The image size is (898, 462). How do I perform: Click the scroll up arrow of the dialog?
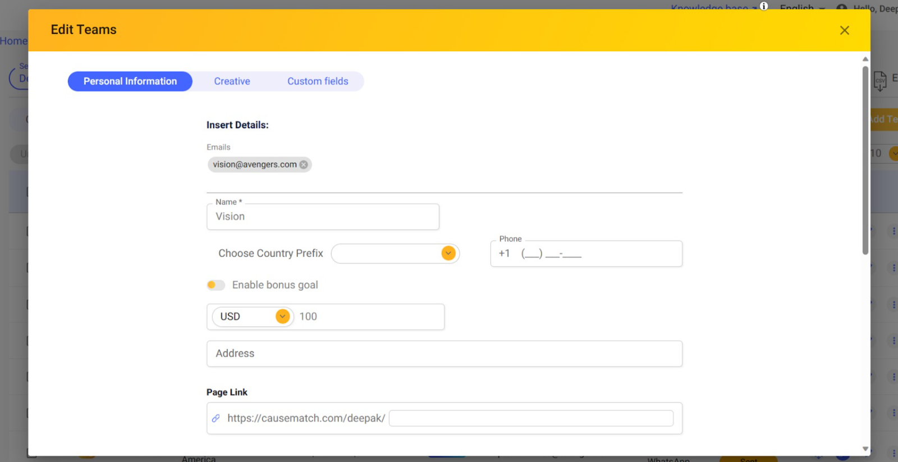pos(865,59)
